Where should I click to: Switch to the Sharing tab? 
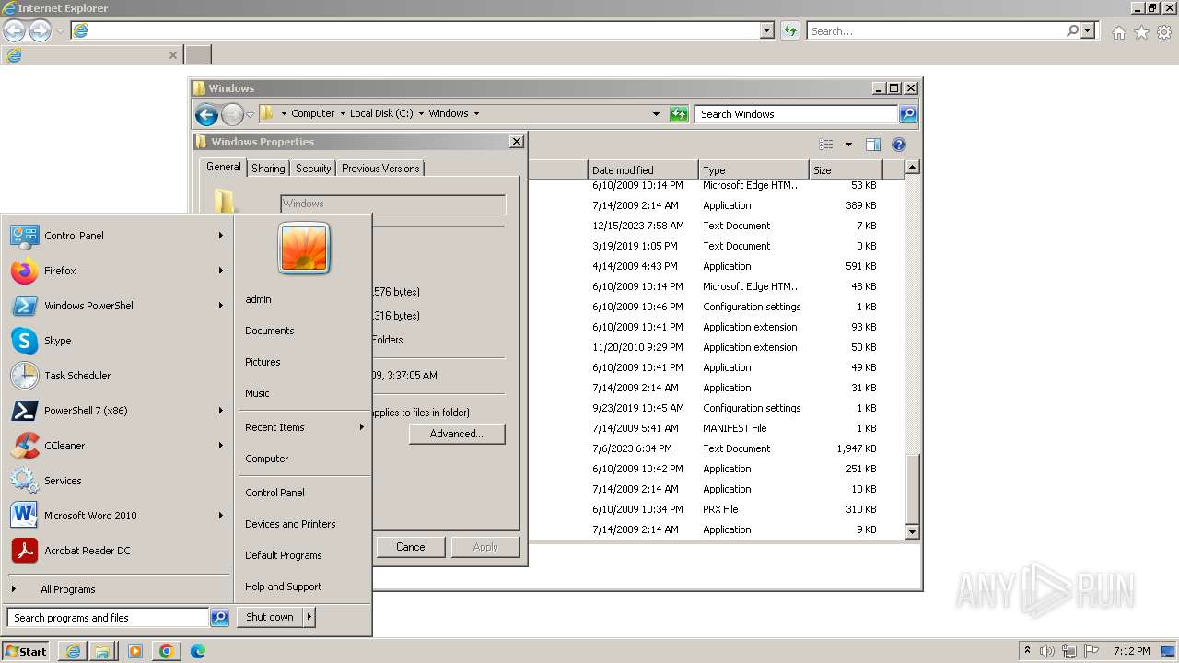(x=268, y=169)
